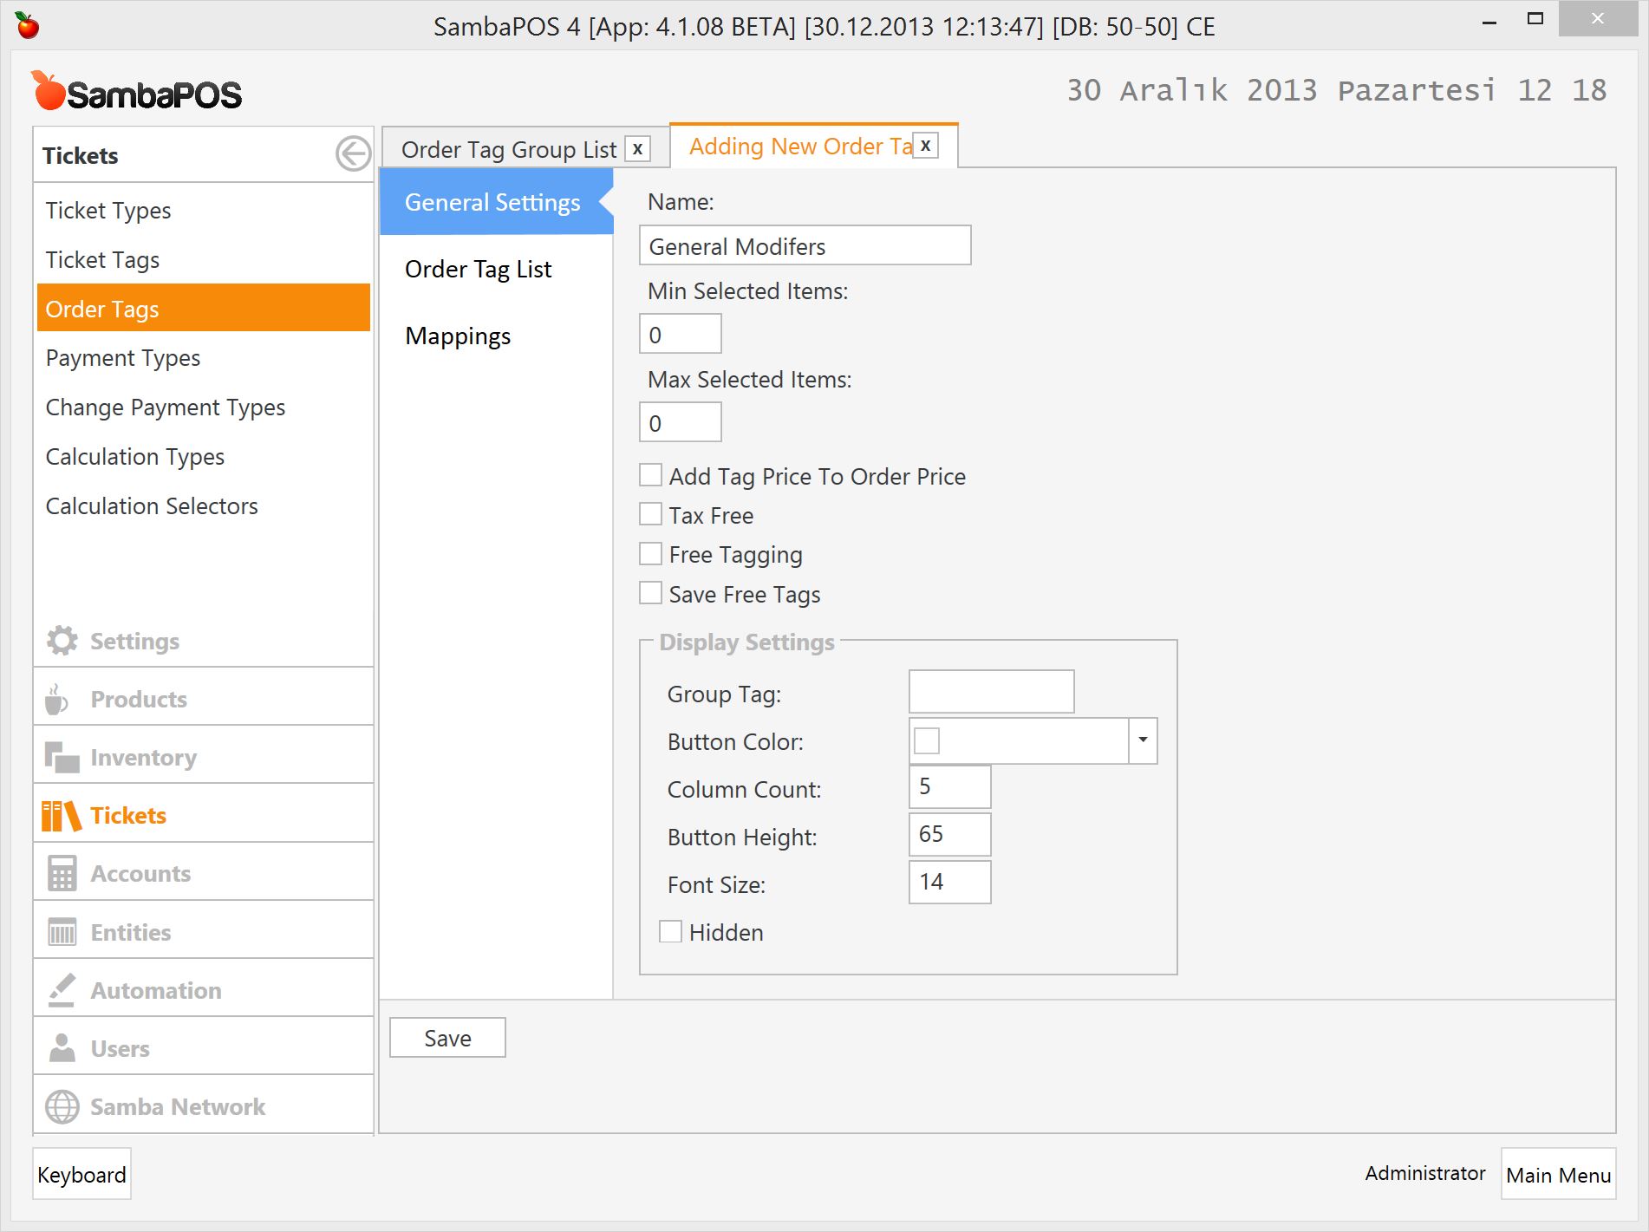
Task: Click the apple icon in title bar
Action: pos(27,25)
